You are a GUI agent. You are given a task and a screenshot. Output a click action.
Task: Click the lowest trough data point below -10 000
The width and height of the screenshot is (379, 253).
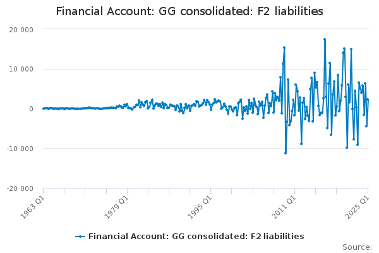286,153
